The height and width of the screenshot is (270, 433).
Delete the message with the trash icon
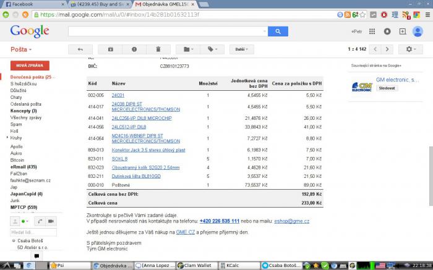(x=158, y=49)
